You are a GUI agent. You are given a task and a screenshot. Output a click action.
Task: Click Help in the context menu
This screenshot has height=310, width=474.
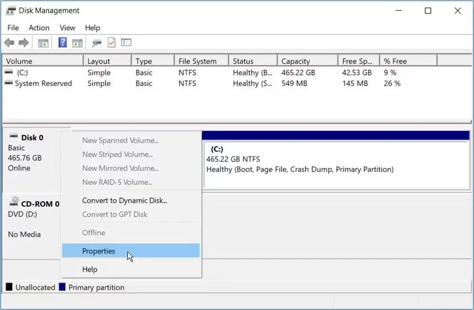89,269
